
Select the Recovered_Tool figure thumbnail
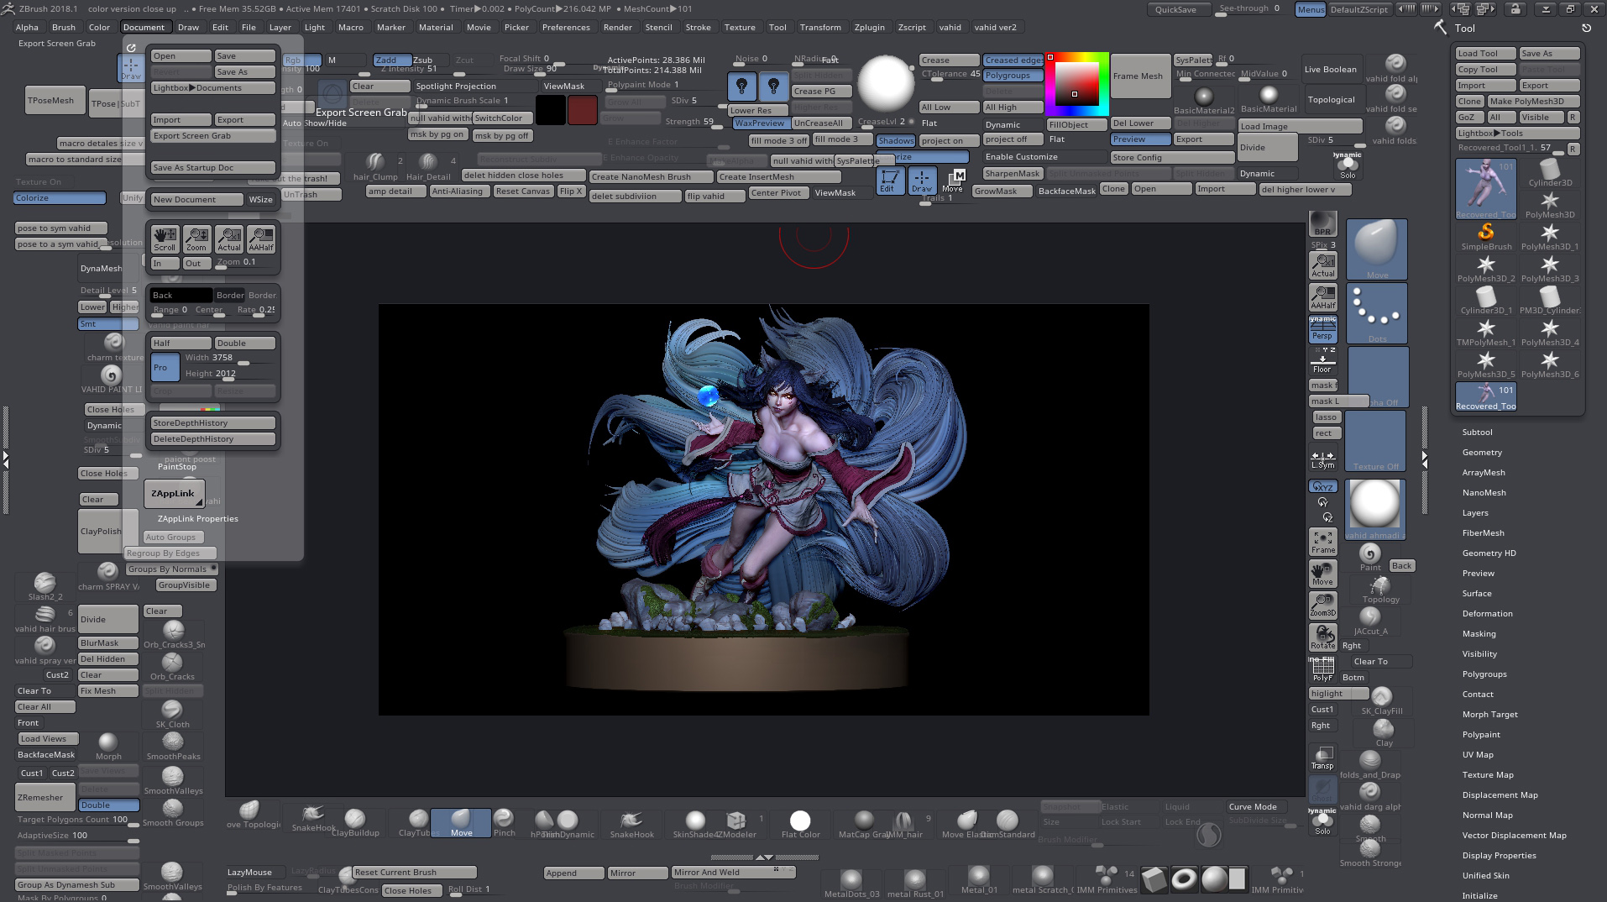coord(1485,189)
